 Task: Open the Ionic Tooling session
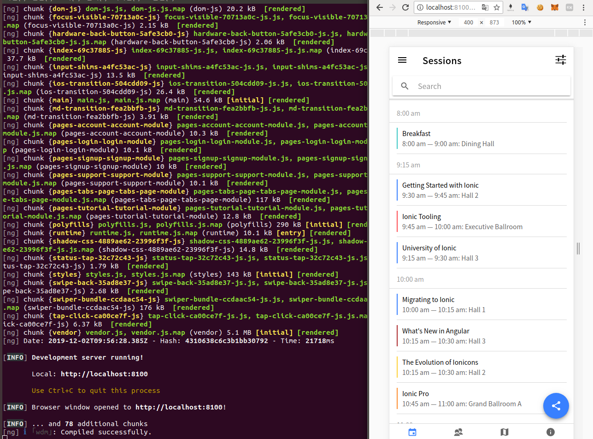pyautogui.click(x=481, y=221)
